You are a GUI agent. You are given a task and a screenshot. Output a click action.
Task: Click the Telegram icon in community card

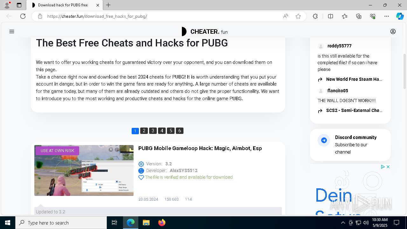(324, 140)
